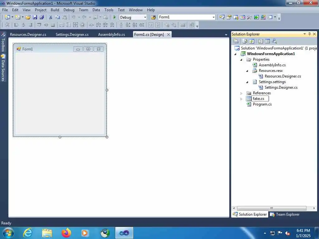Open the collapsed Toolbox side panel
This screenshot has height=239, width=319.
click(3, 42)
